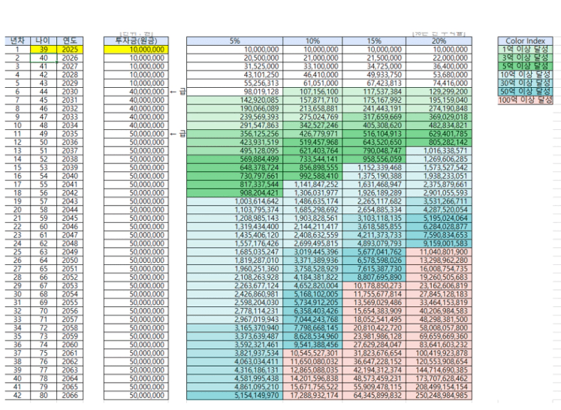The width and height of the screenshot is (561, 410).
Task: Select the 나이 column header cell
Action: [x=44, y=41]
